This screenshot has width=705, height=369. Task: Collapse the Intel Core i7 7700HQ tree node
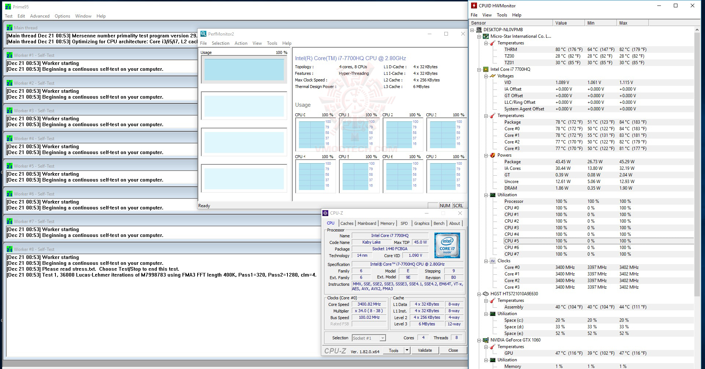click(478, 69)
